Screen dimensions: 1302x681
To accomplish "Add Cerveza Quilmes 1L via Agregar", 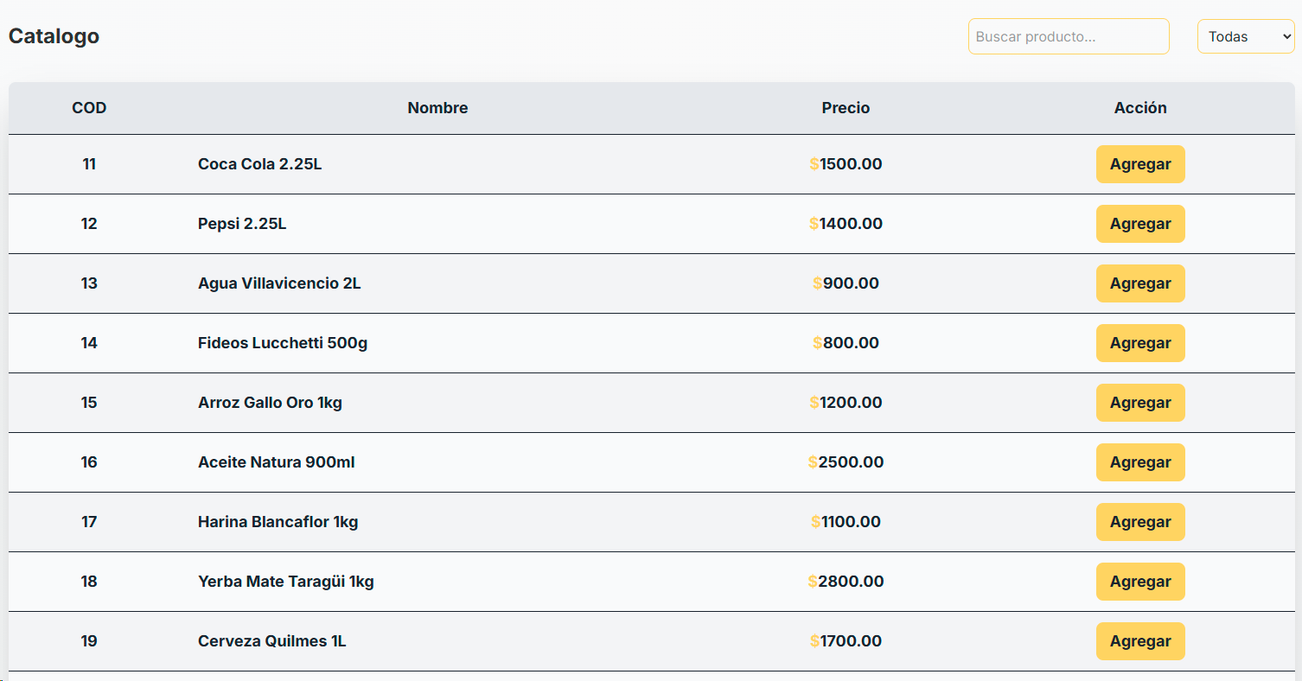I will click(x=1140, y=641).
